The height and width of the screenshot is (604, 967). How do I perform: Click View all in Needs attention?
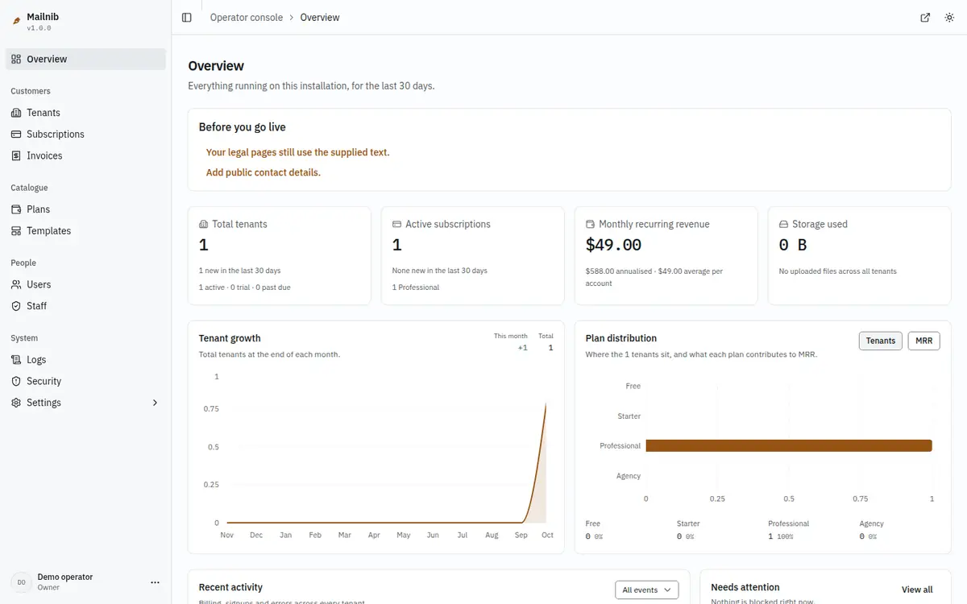(917, 590)
